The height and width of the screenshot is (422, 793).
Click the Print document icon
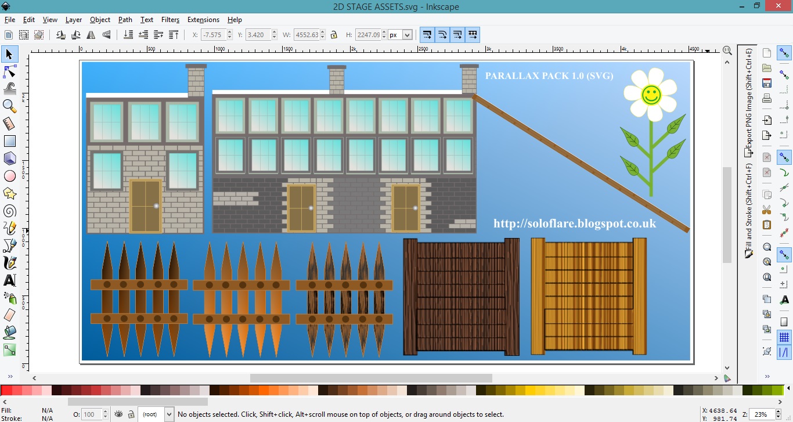(767, 98)
